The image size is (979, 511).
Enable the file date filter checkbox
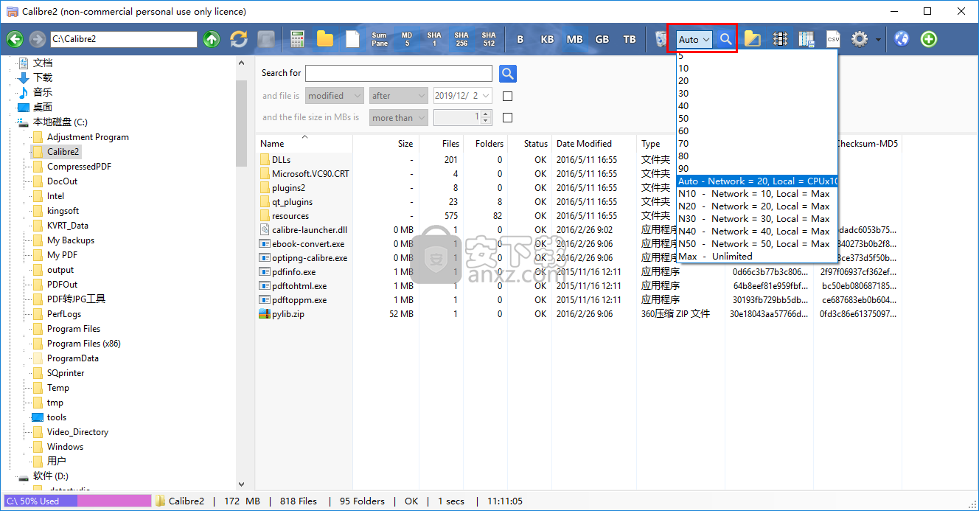tap(507, 96)
